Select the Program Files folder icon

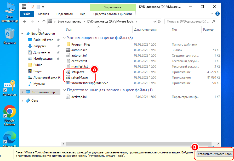click(68, 45)
